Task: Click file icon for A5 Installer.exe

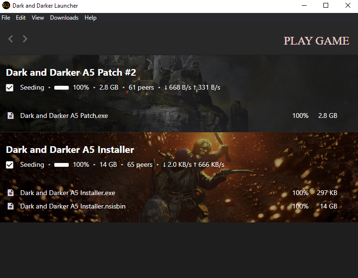Action: point(11,193)
